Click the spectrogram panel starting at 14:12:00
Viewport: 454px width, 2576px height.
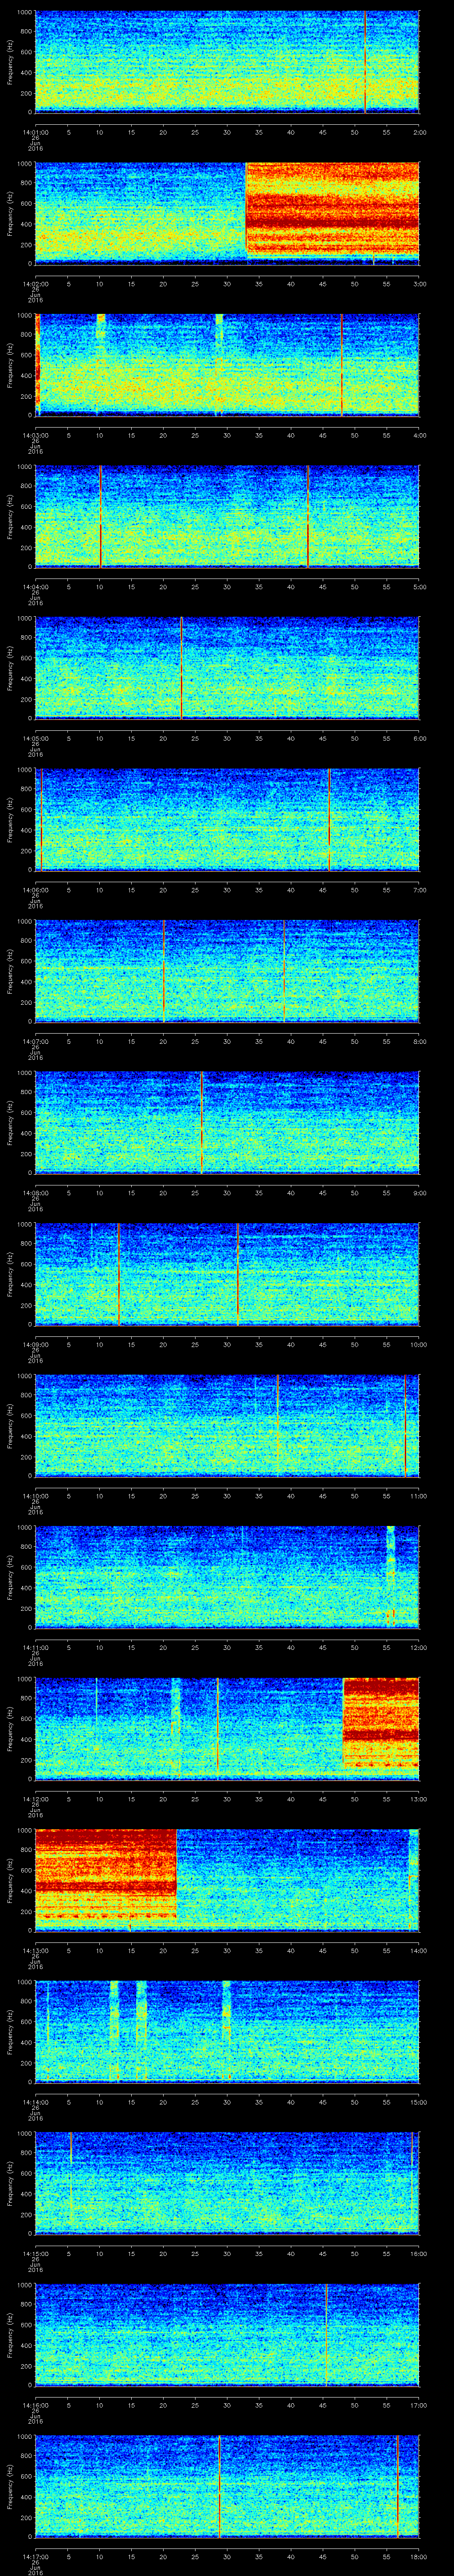click(227, 1728)
